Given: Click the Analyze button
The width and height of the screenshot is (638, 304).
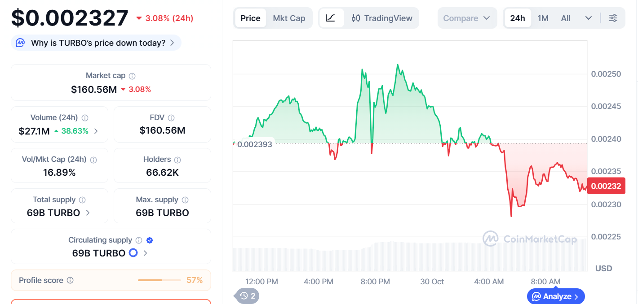Looking at the screenshot, I should (556, 296).
